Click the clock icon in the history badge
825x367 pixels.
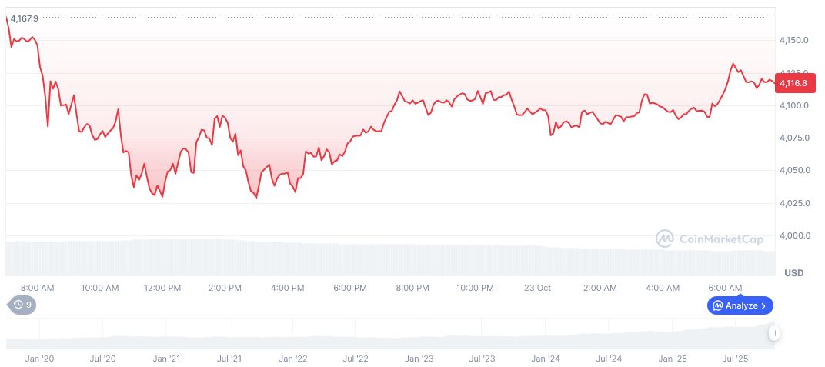coord(18,305)
